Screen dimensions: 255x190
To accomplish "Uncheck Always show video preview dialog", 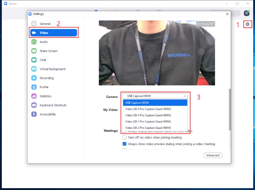I will click(124, 144).
